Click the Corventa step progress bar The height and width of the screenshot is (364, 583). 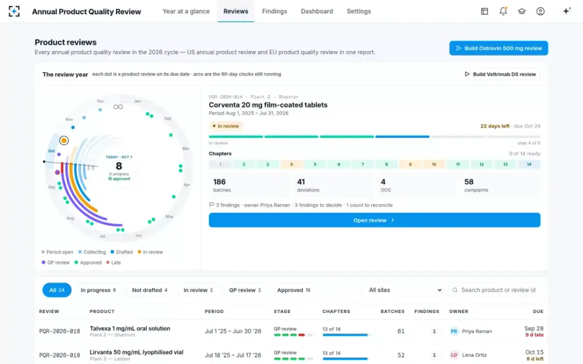tap(375, 137)
